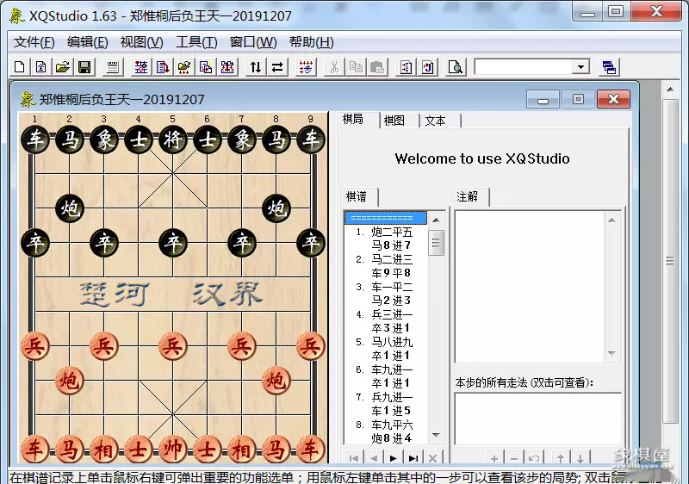Open the 文件(F) menu

point(34,42)
